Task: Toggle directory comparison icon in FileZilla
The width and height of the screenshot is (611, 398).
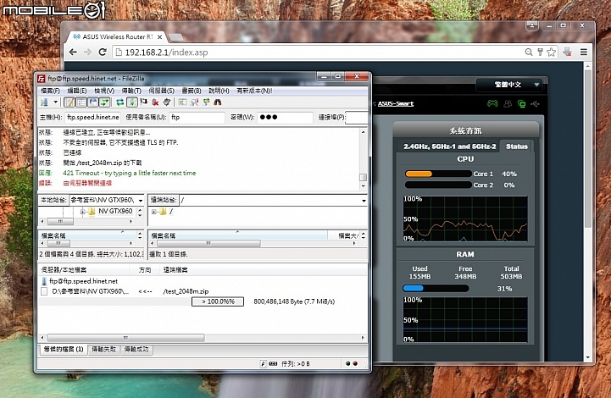Action: coord(194,102)
